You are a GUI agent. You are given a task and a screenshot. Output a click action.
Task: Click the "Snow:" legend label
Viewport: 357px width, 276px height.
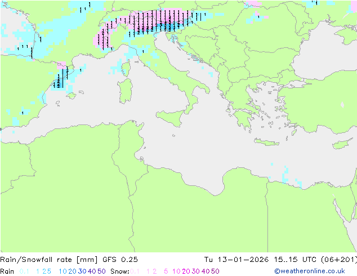[120, 271]
